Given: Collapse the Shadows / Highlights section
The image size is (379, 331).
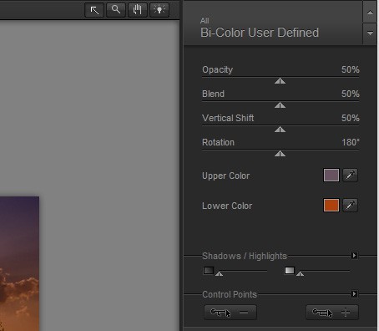Looking at the screenshot, I should pyautogui.click(x=354, y=256).
